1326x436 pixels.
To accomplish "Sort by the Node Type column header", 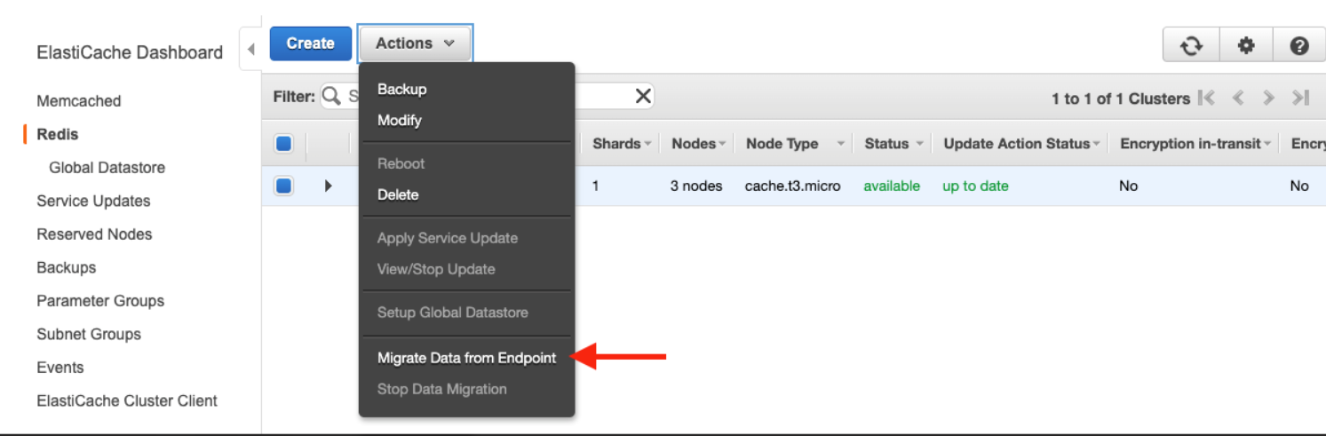I will (x=795, y=144).
